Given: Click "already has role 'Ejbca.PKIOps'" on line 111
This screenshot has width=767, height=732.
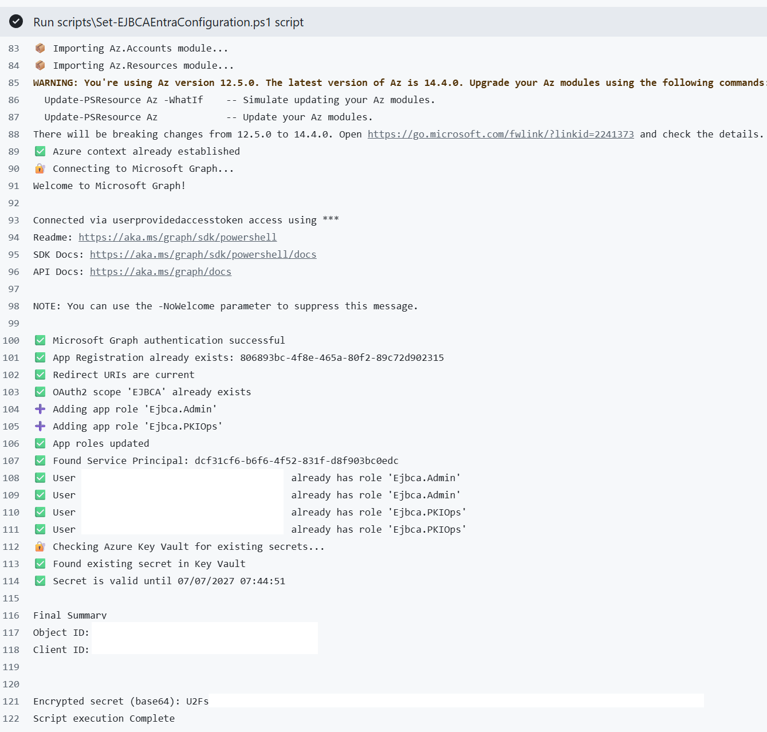Looking at the screenshot, I should pos(379,529).
